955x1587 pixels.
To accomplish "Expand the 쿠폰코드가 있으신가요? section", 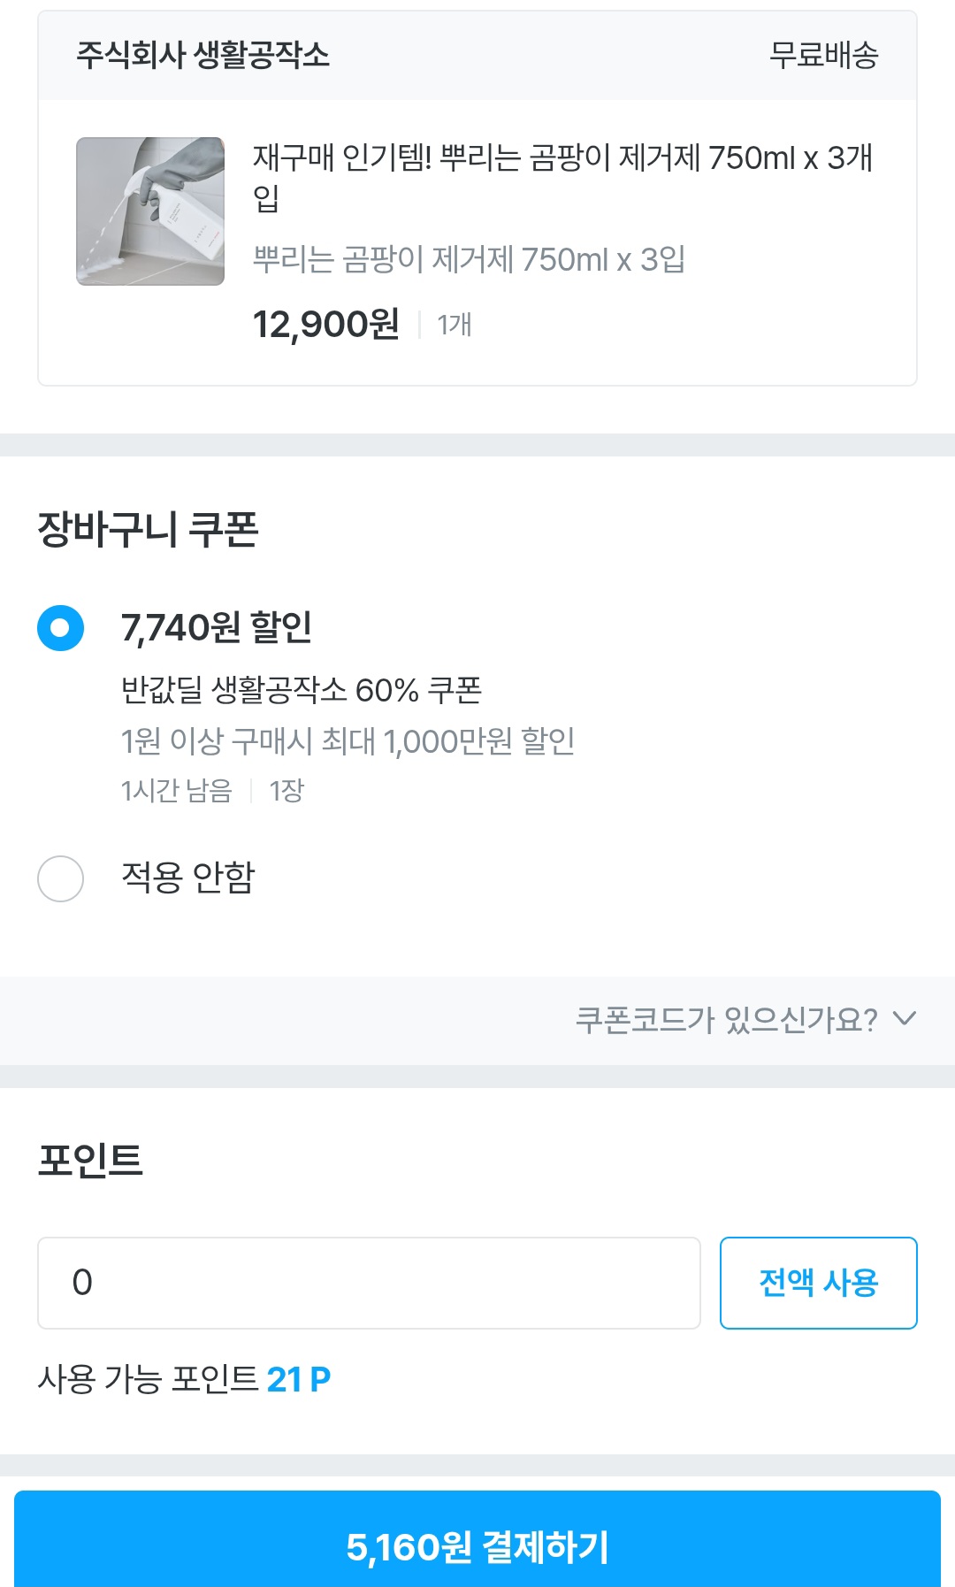I will point(726,1020).
